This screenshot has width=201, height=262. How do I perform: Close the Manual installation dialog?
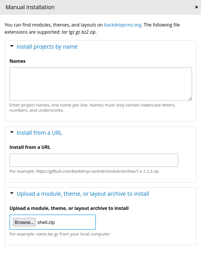click(x=196, y=7)
